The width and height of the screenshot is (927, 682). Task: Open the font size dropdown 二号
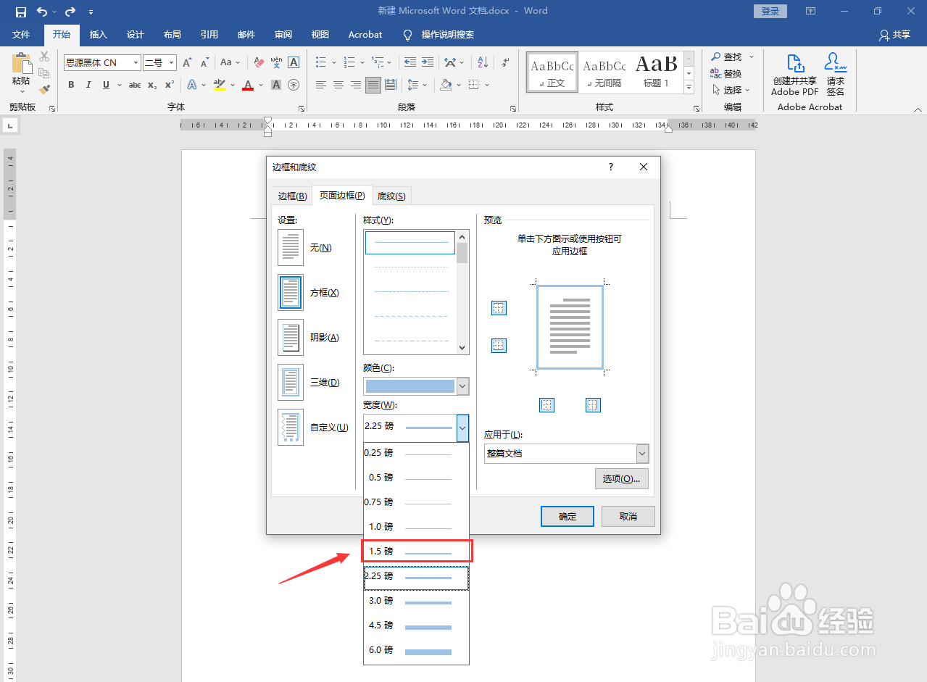pyautogui.click(x=171, y=63)
